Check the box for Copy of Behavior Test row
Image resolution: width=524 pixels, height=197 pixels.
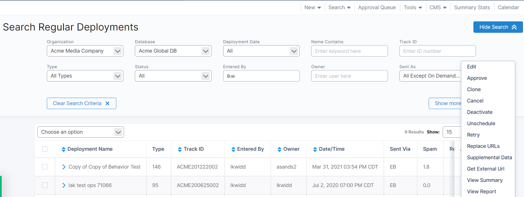tap(45, 167)
